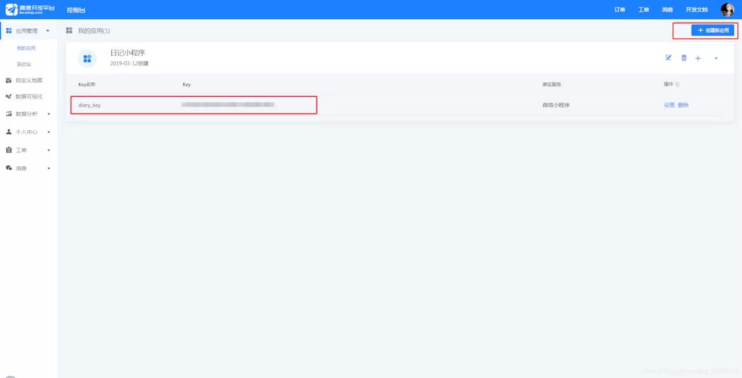742x378 pixels.
Task: Select 我的应用 in the sidebar
Action: coord(26,48)
